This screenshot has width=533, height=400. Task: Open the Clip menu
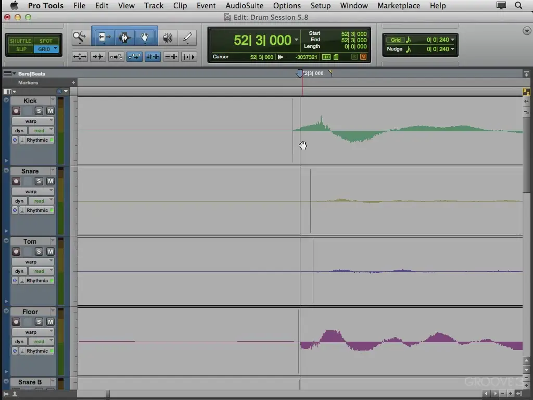coord(180,5)
